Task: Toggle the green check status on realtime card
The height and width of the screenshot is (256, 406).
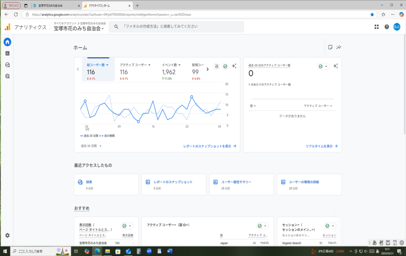Action: 323,66
